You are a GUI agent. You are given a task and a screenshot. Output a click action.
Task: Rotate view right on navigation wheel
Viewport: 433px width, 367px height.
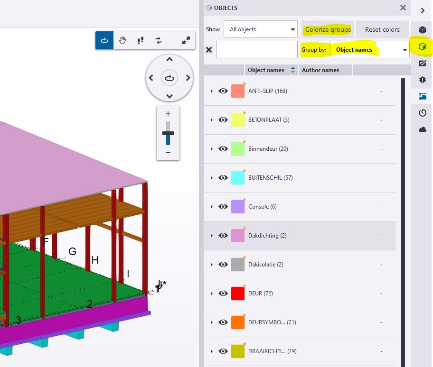pos(188,78)
